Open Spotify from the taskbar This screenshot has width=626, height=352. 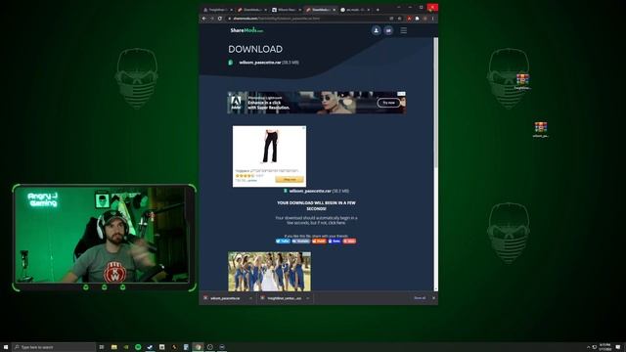coord(138,347)
